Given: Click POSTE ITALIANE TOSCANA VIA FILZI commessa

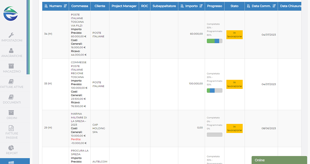Looking at the screenshot, I should [77, 20].
